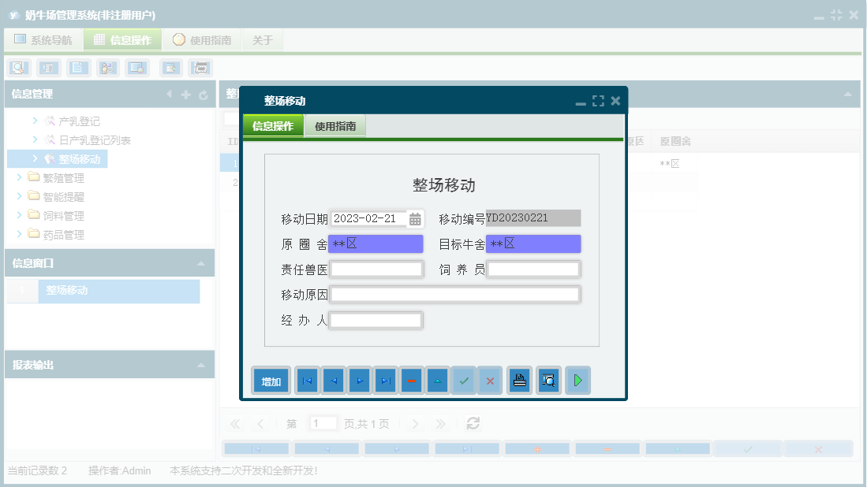Select the magnifier search icon on the main toolbar
The image size is (867, 487).
pos(17,68)
